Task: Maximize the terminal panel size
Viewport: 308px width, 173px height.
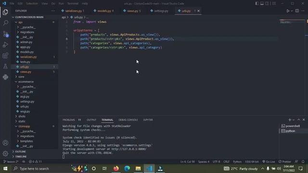Action: point(298,120)
